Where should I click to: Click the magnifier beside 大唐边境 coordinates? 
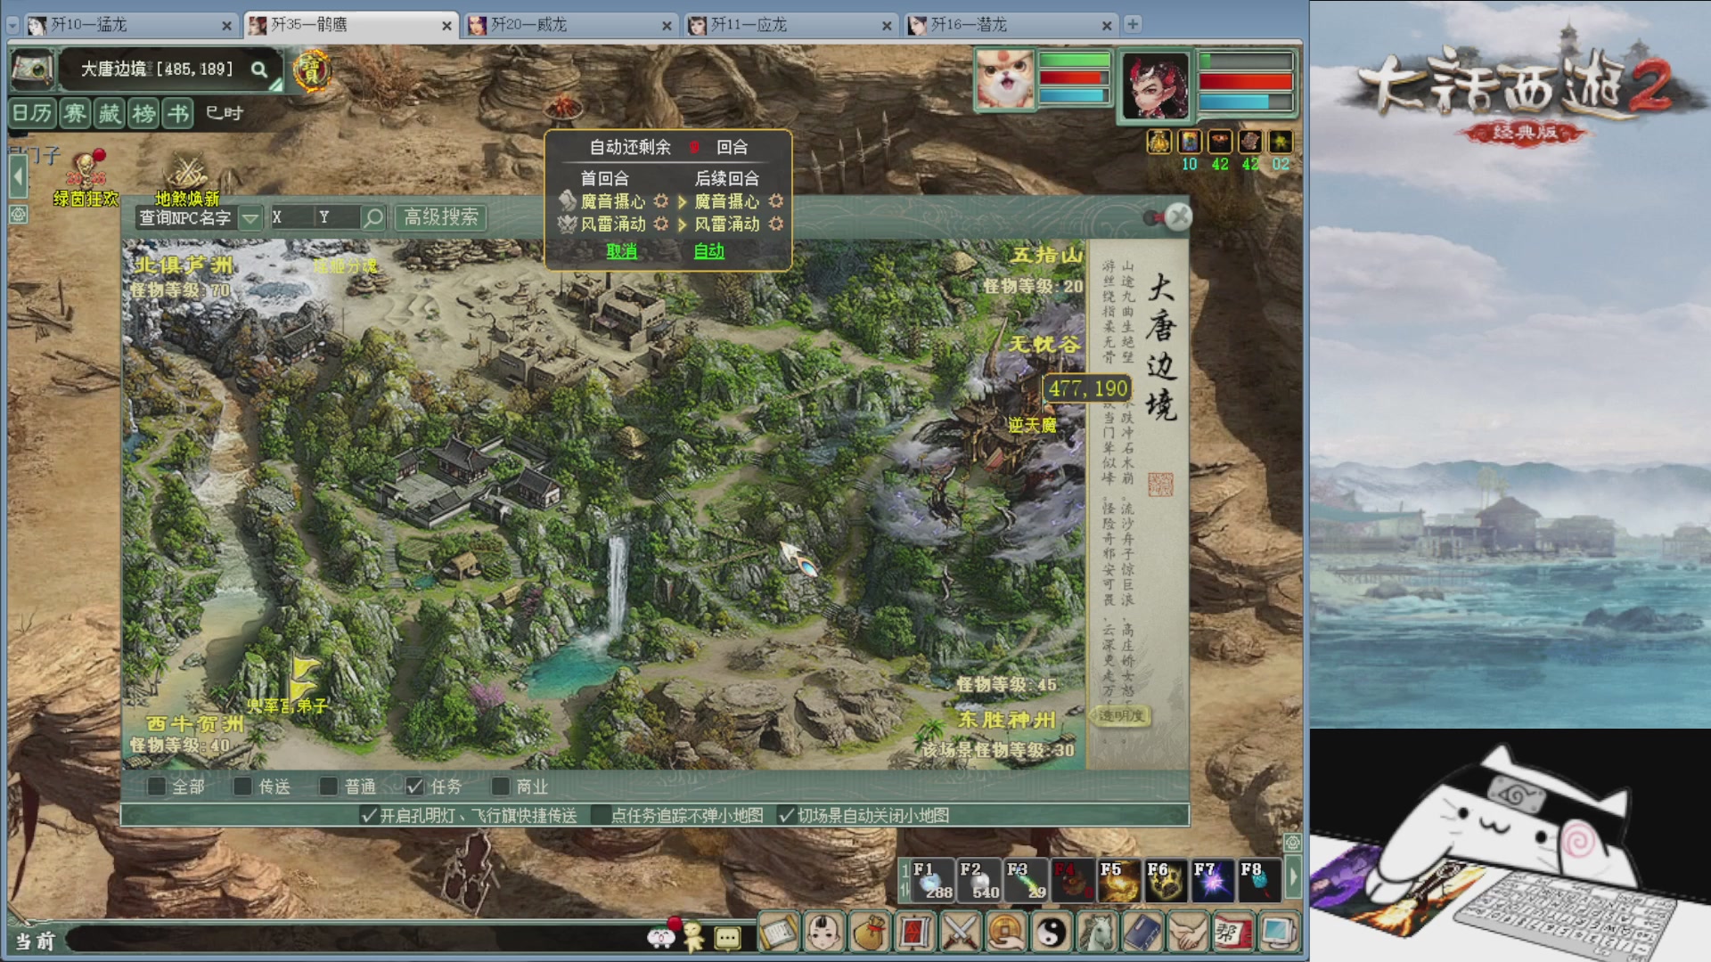(x=258, y=69)
